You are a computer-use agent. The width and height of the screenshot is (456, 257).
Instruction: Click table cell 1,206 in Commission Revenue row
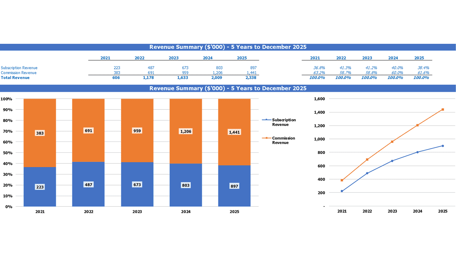(218, 73)
